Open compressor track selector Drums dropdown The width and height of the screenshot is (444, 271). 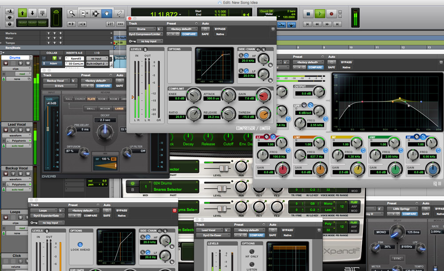point(142,29)
